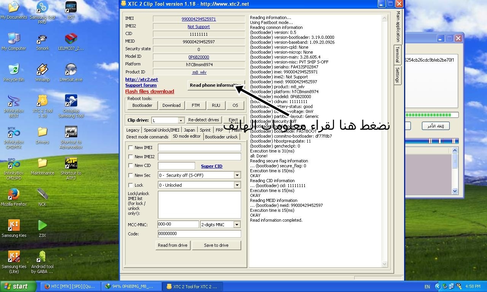Viewport: 487px width, 292px height.
Task: Click the FTM reboot button
Action: tap(196, 105)
